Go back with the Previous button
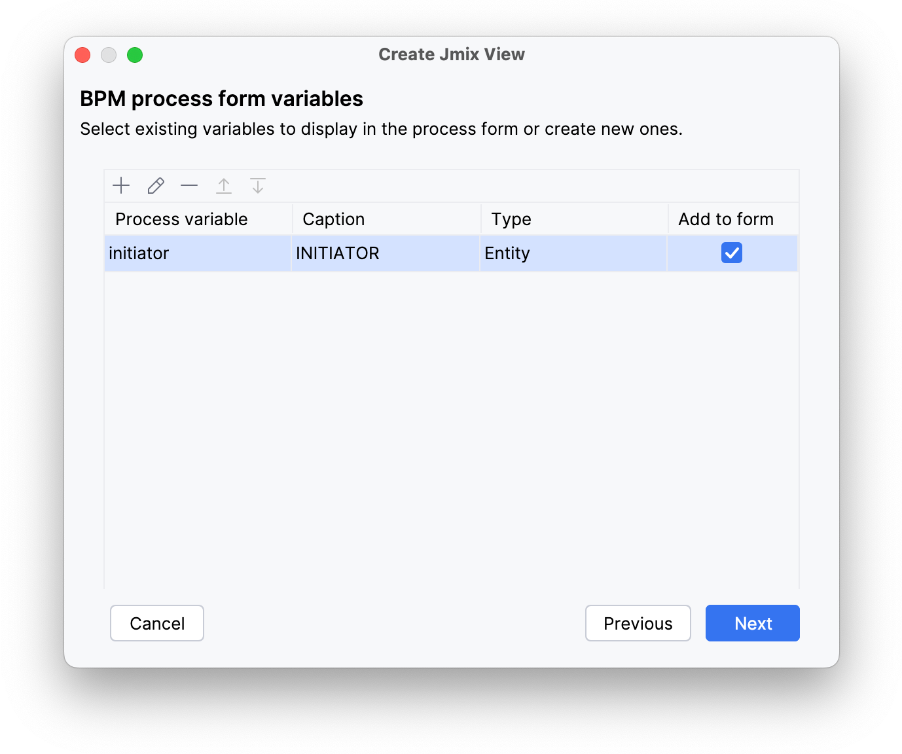Viewport: 902px width, 754px height. pyautogui.click(x=638, y=623)
